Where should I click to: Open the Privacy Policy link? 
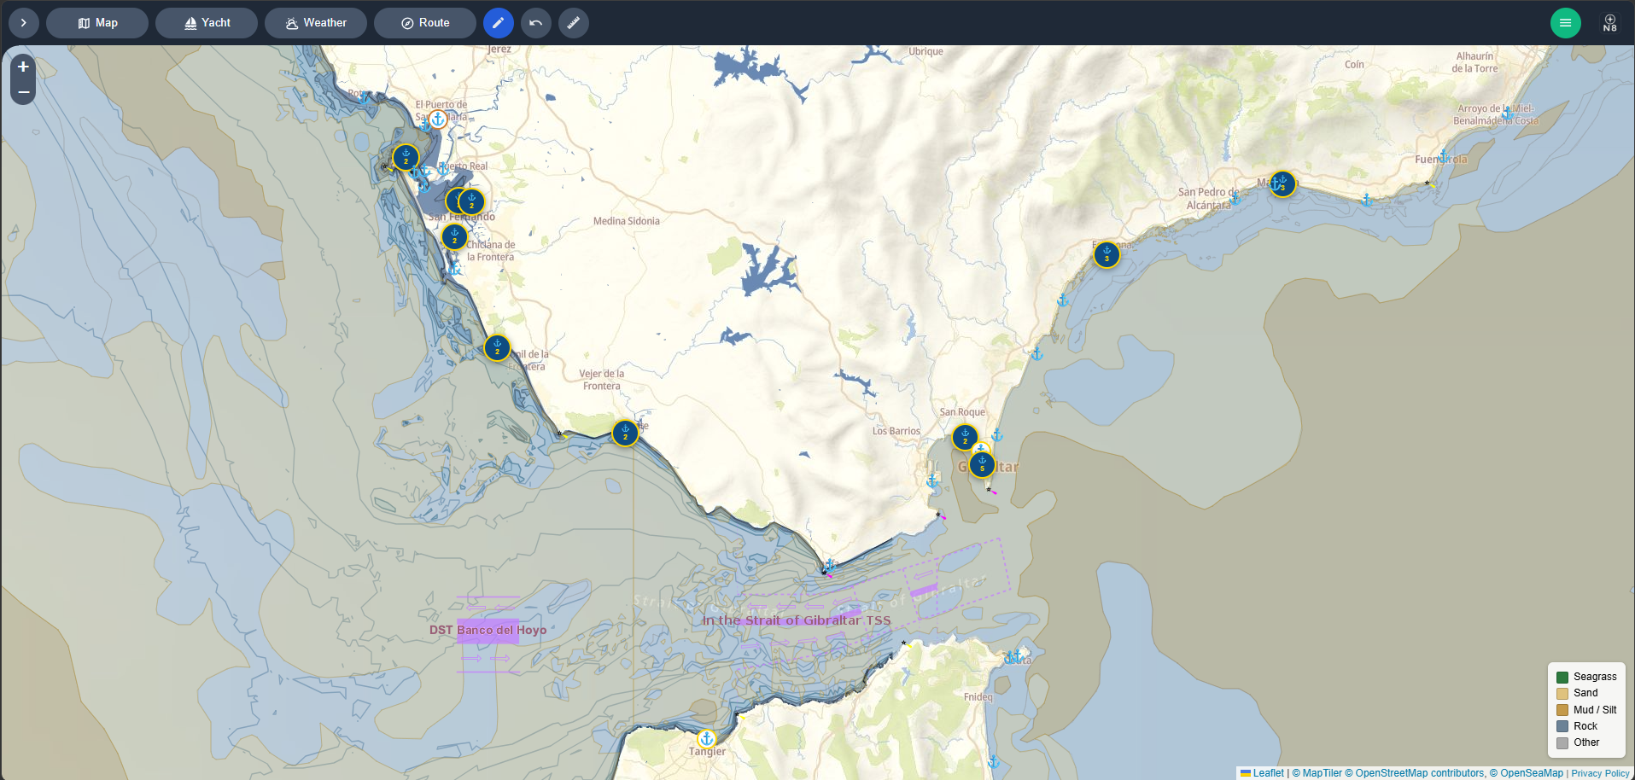(1601, 773)
